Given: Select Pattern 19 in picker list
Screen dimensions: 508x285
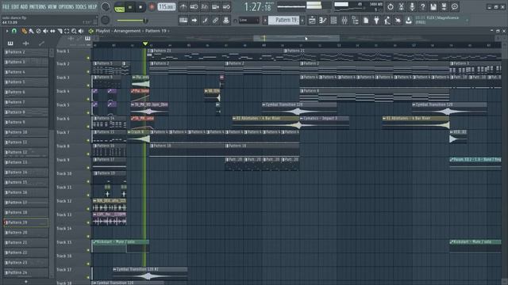Looking at the screenshot, I should pos(26,222).
